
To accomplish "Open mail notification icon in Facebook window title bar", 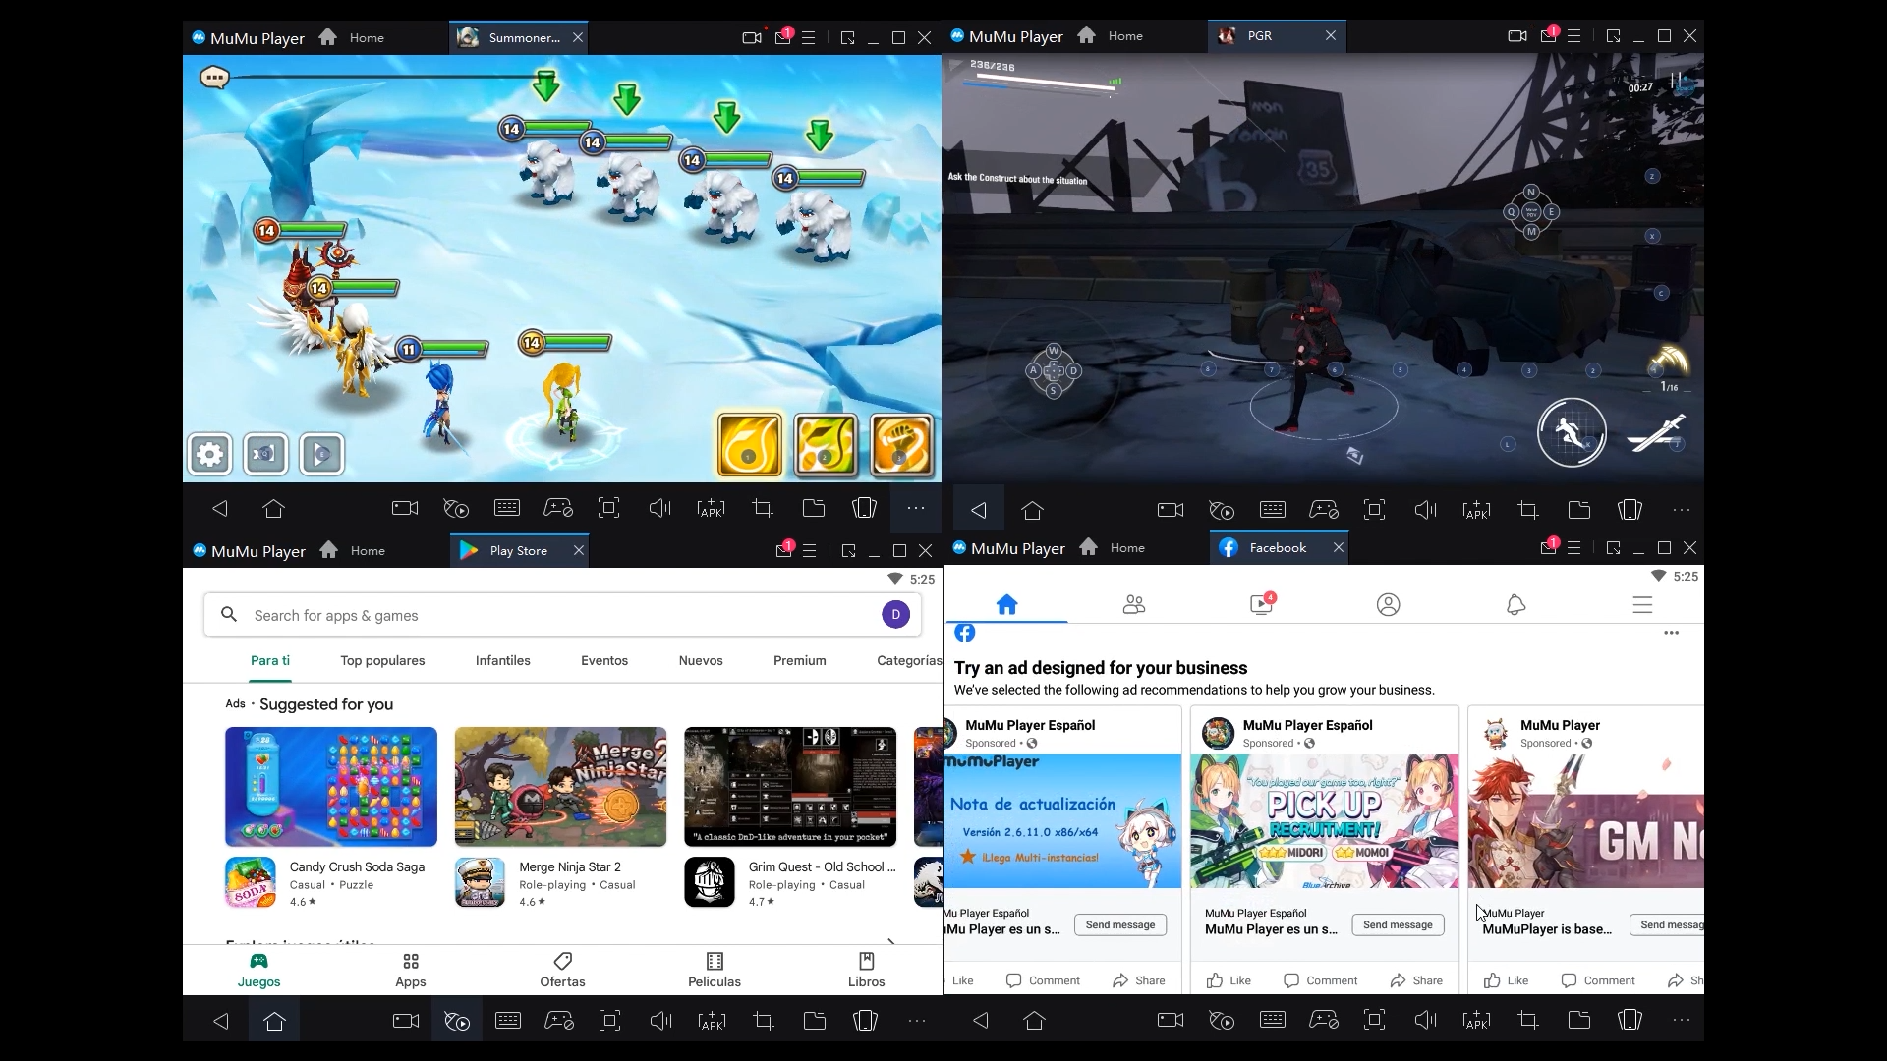I will coord(1549,547).
